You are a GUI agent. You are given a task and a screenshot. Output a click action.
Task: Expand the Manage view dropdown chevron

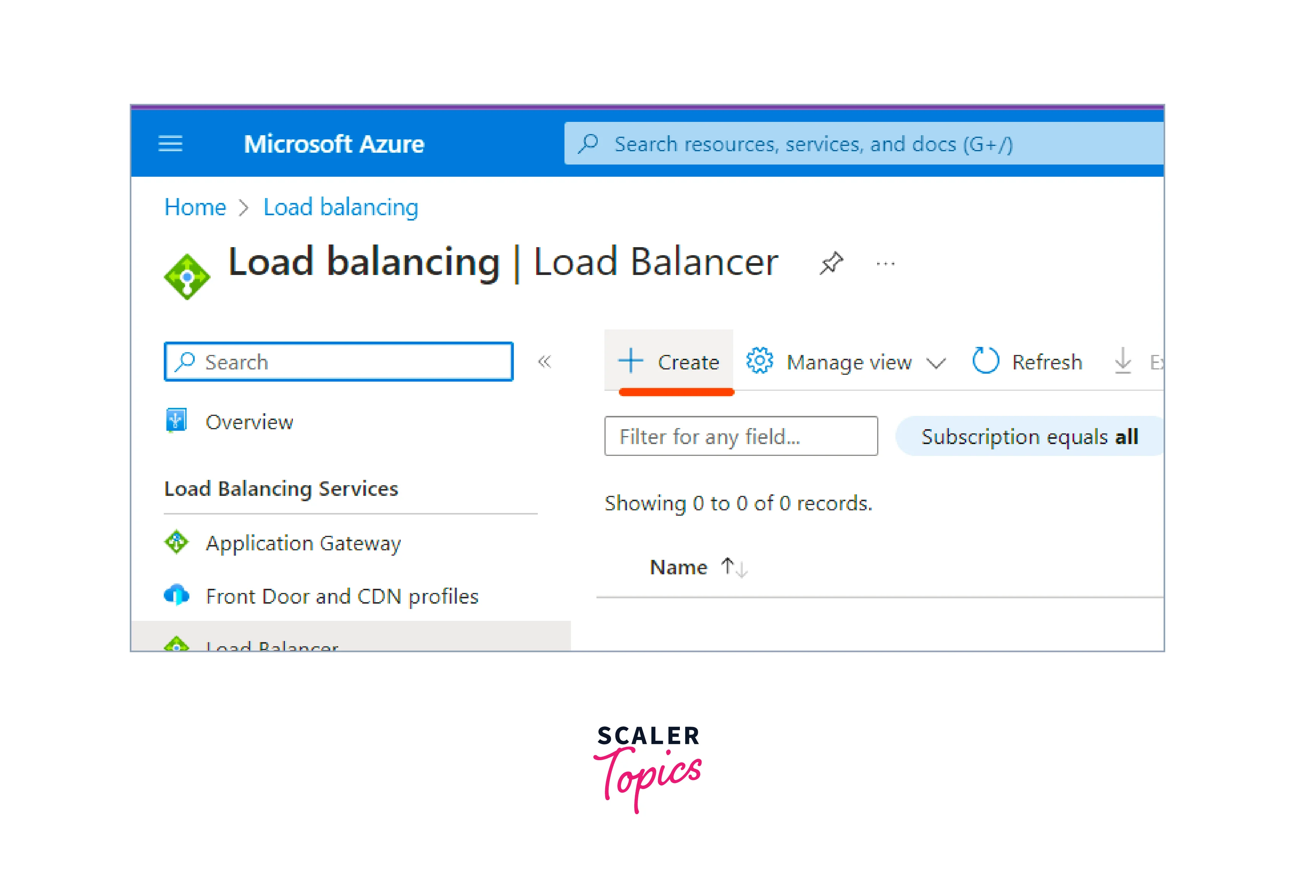(935, 363)
